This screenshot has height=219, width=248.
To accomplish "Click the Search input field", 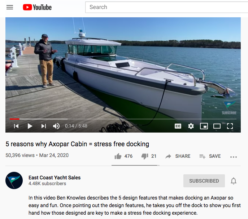I will (x=166, y=7).
